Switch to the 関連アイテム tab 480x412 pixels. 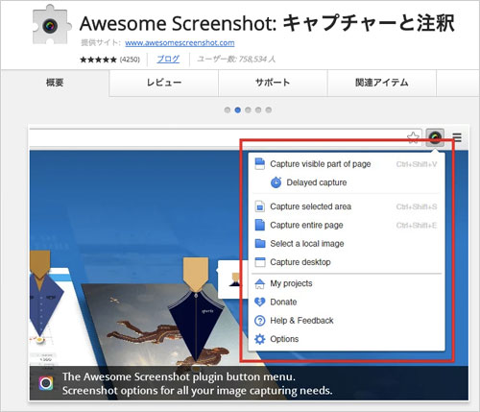coord(381,83)
